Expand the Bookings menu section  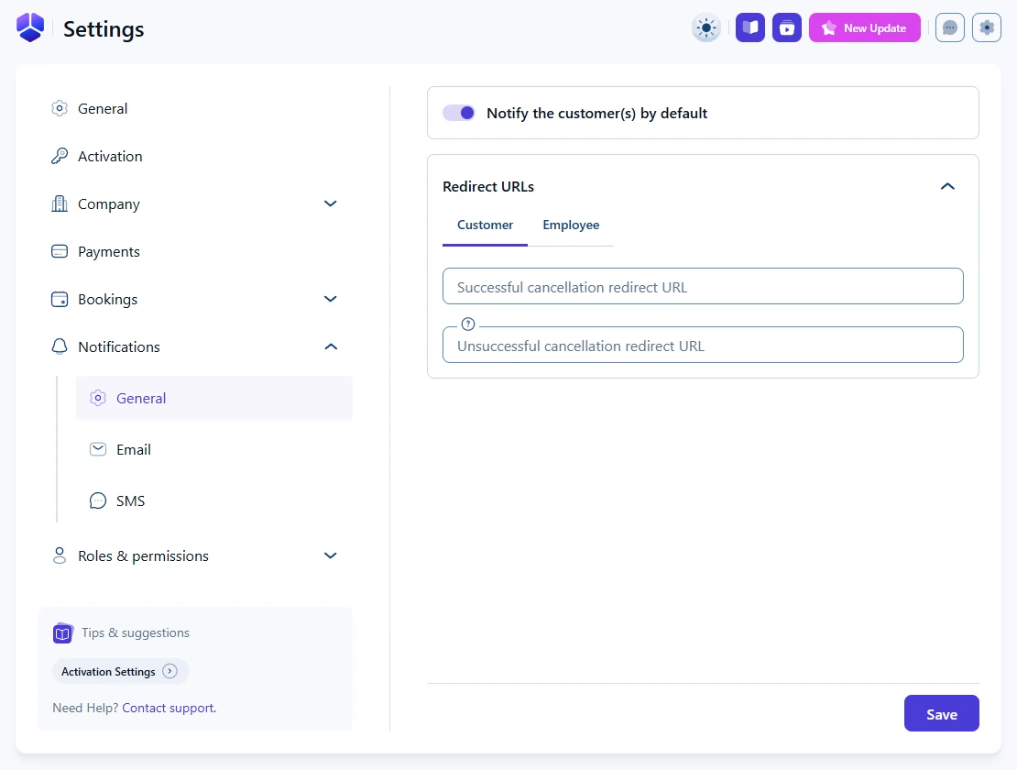[x=331, y=299]
